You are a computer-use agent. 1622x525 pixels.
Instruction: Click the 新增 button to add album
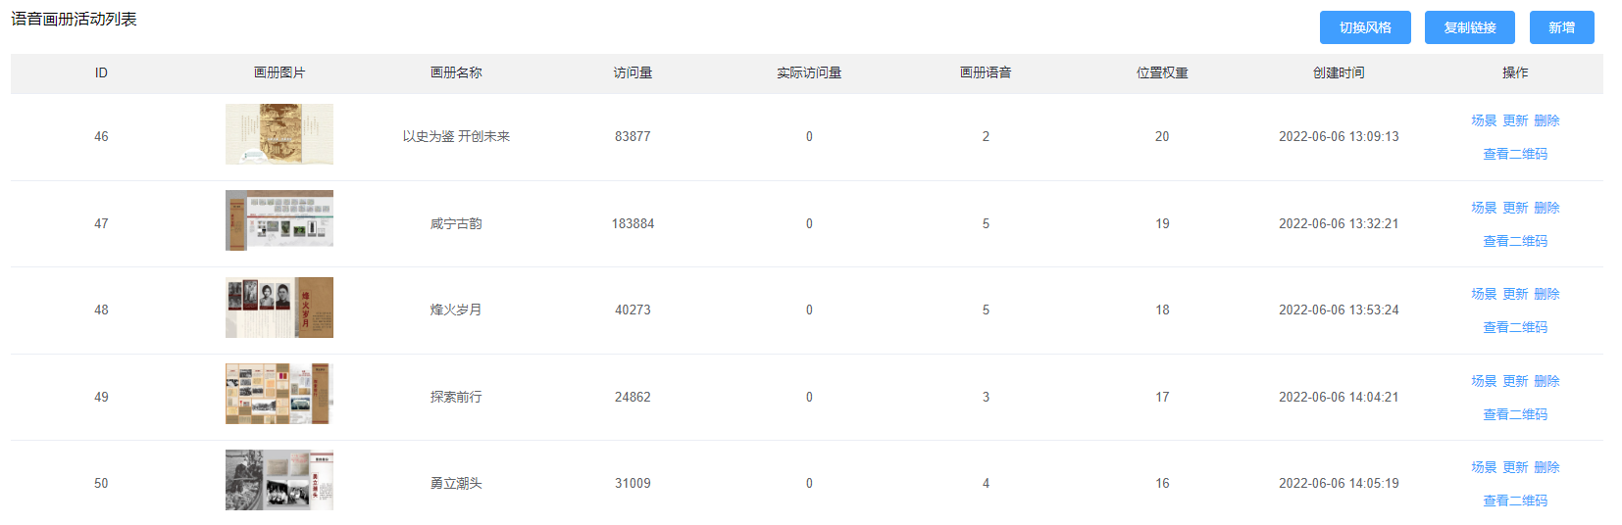coord(1561,27)
